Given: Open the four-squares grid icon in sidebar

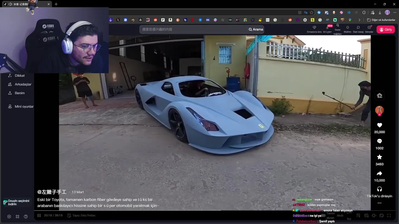Looking at the screenshot, I should click(x=17, y=217).
